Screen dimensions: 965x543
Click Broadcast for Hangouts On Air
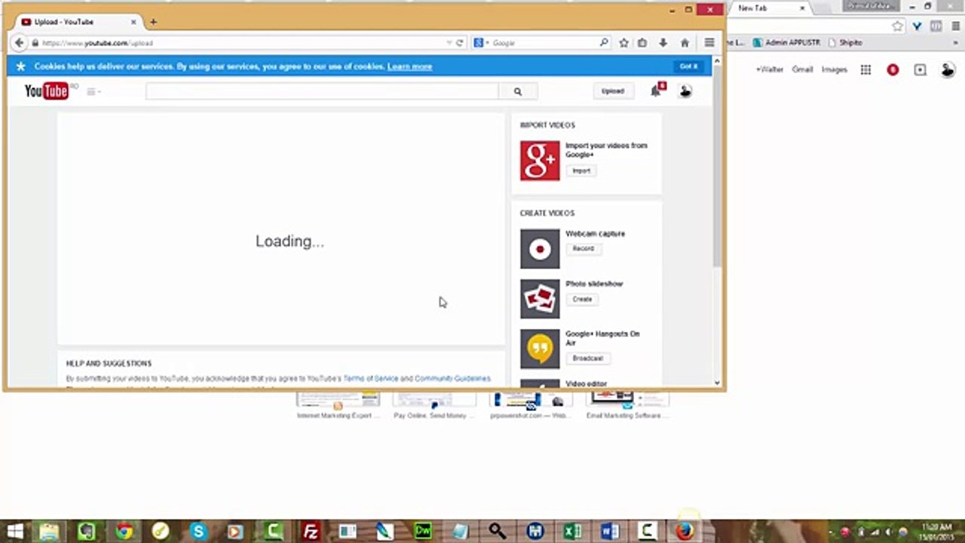click(588, 358)
